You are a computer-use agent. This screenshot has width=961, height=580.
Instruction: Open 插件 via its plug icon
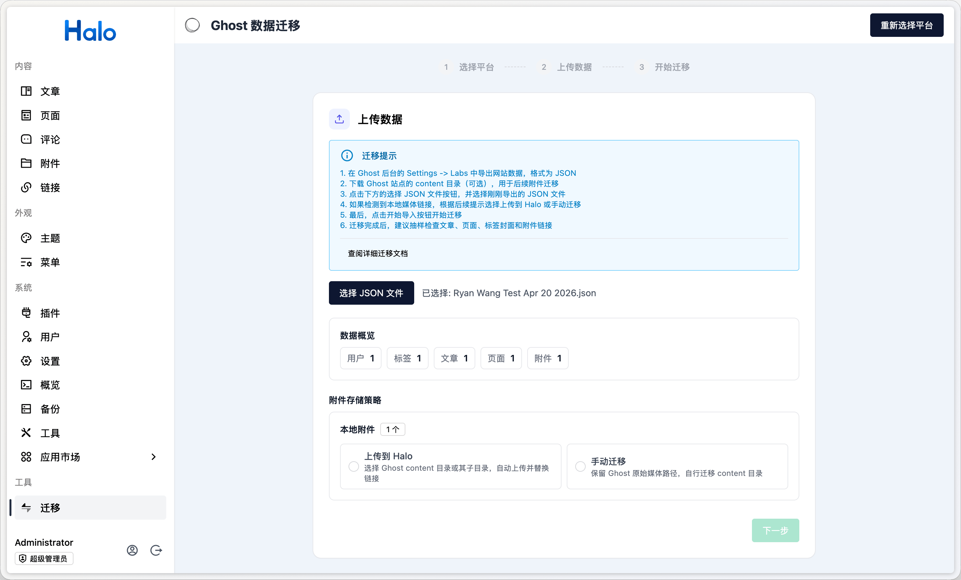pos(26,313)
